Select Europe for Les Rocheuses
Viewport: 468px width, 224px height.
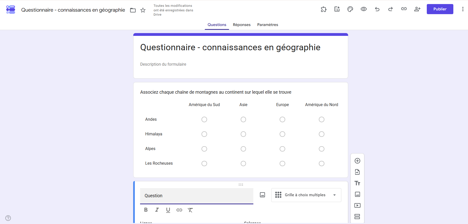click(282, 163)
